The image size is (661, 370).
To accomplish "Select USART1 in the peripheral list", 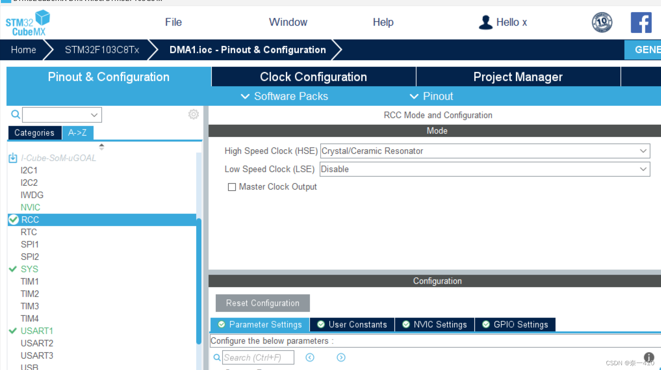I will pos(37,331).
